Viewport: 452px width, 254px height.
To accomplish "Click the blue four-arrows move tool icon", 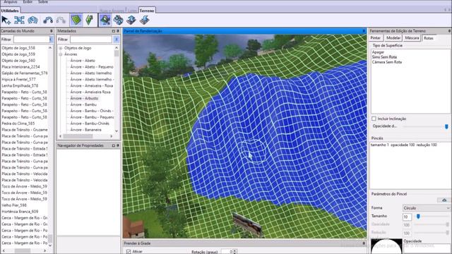I will click(19, 20).
